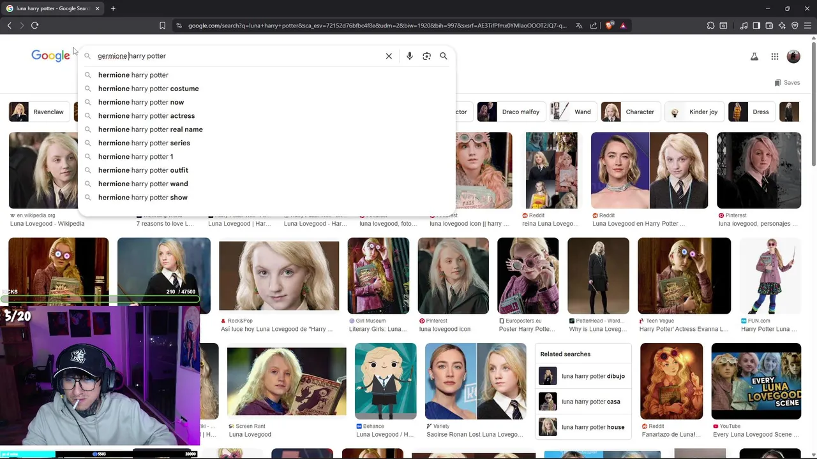Open FUN.com Harry Potter Luna costume image
This screenshot has height=459, width=817.
[770, 276]
